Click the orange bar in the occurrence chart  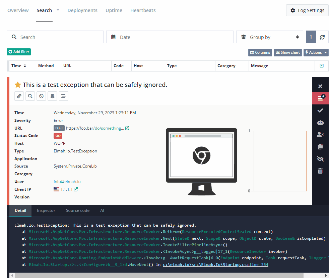[306, 161]
